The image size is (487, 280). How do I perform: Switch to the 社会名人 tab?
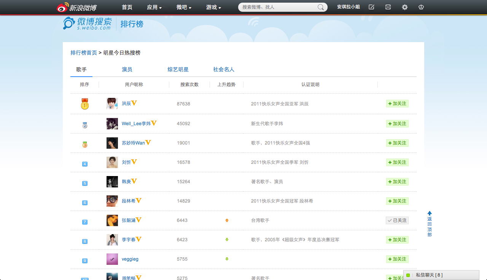pyautogui.click(x=224, y=69)
